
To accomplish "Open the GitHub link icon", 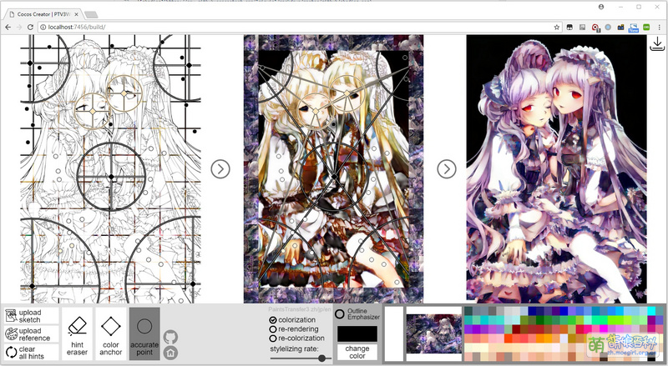I will (x=170, y=337).
